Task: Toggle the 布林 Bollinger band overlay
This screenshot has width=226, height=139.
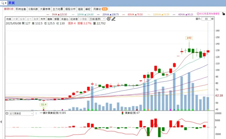Action: 43,19
